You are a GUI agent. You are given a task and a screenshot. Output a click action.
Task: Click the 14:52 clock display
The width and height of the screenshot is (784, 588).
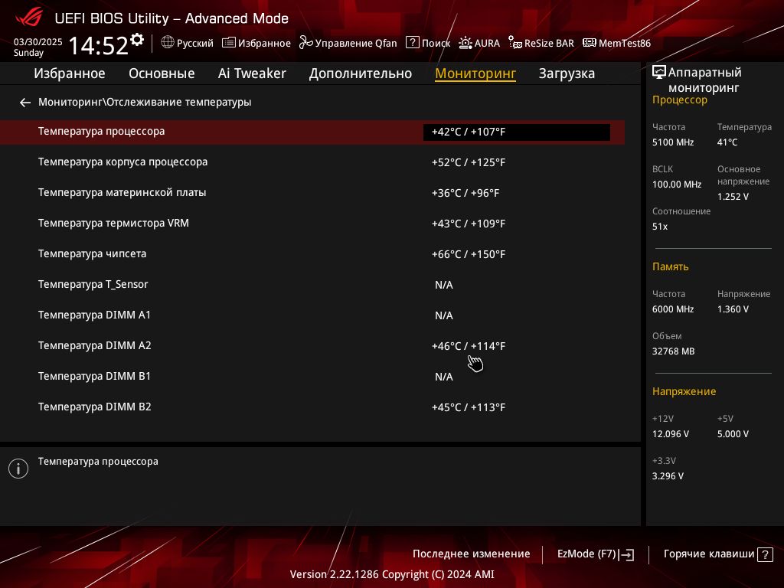(99, 45)
